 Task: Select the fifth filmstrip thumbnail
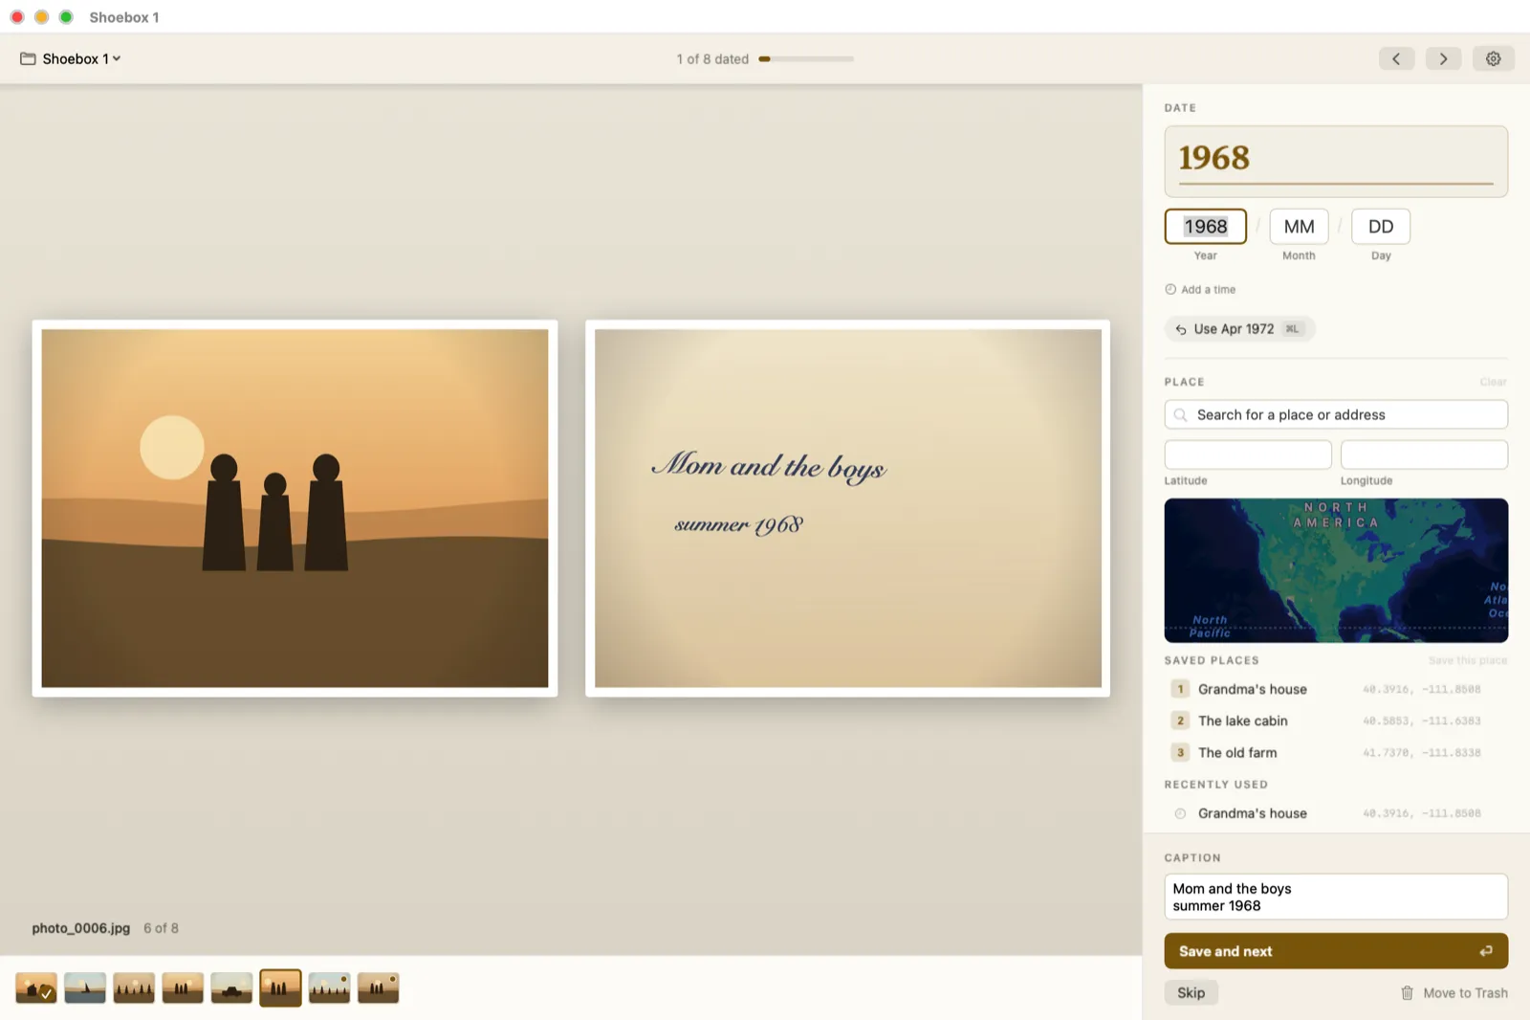[231, 987]
